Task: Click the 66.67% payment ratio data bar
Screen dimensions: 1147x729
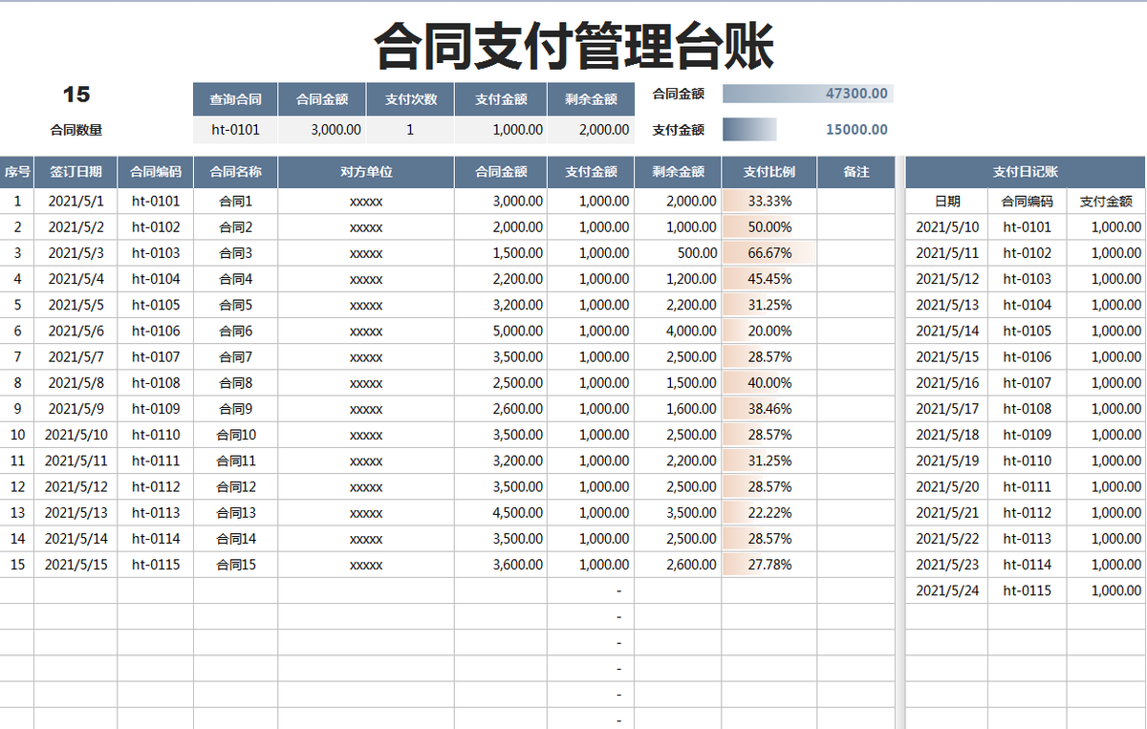Action: 768,252
